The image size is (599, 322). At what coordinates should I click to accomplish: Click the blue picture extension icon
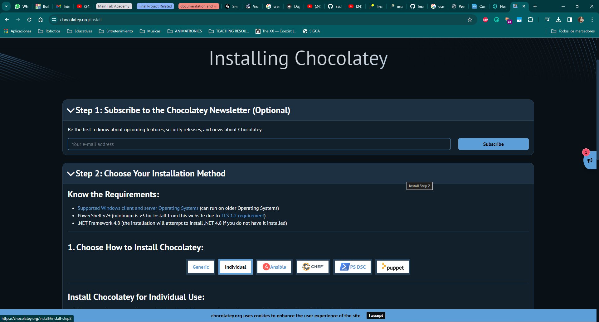pyautogui.click(x=519, y=20)
